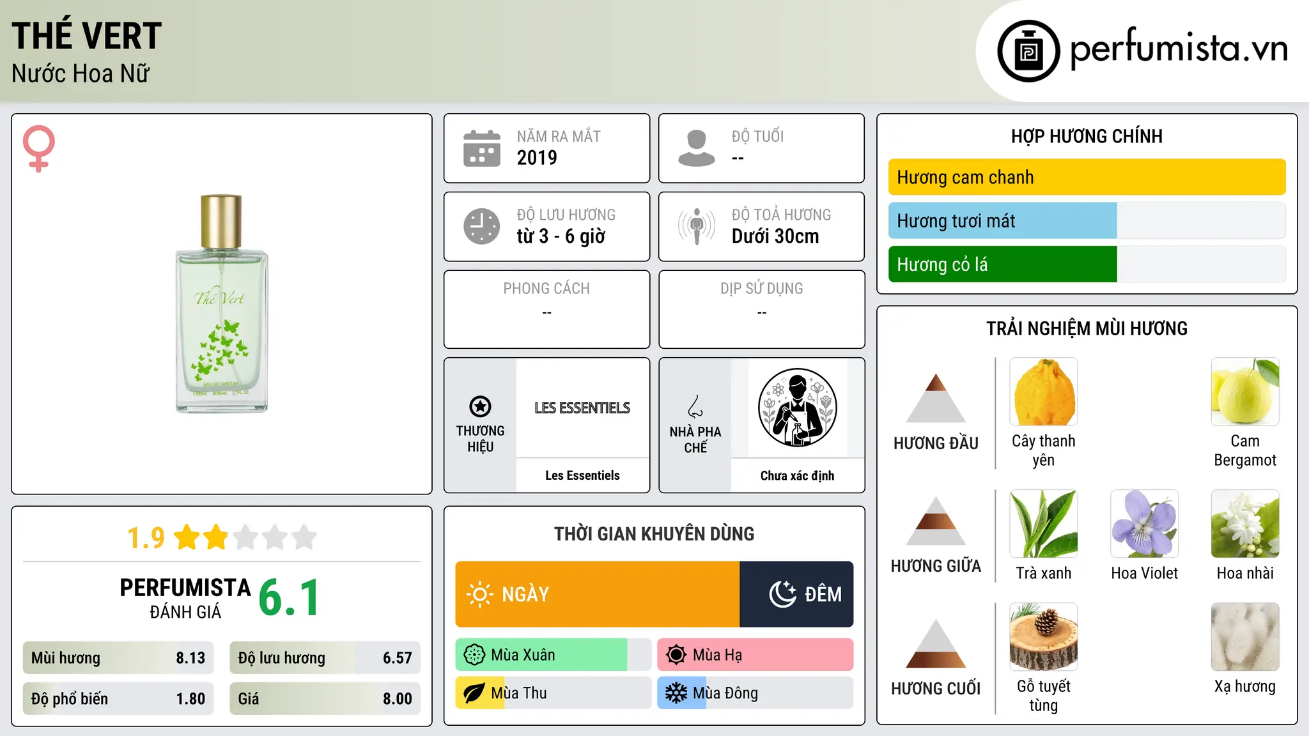This screenshot has width=1309, height=736.
Task: Click the từ 3 - 6 giờ longevity value
Action: [561, 236]
